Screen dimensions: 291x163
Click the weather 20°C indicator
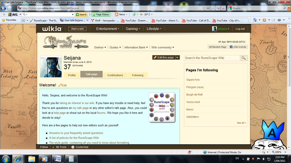pos(146,14)
